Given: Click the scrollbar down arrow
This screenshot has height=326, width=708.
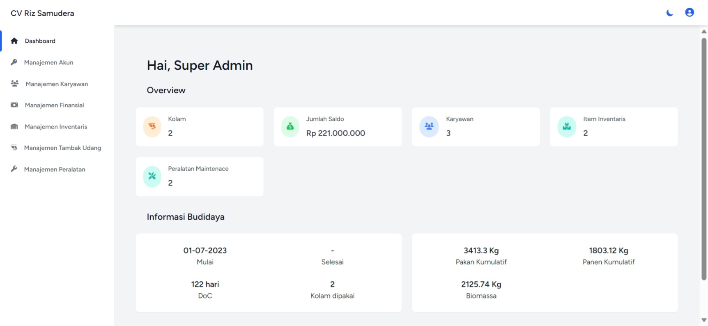Looking at the screenshot, I should [704, 320].
